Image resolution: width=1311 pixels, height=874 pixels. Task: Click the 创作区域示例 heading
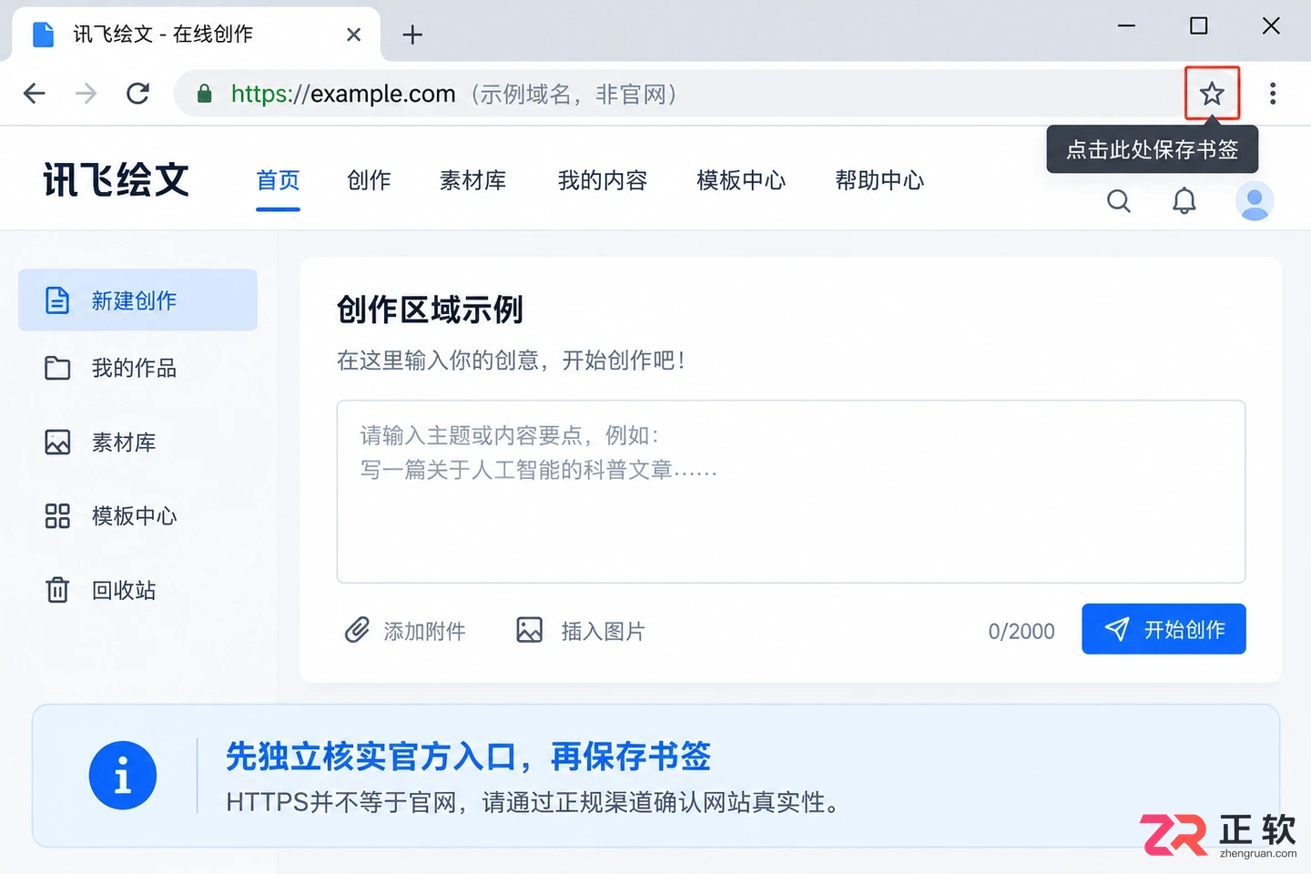430,310
